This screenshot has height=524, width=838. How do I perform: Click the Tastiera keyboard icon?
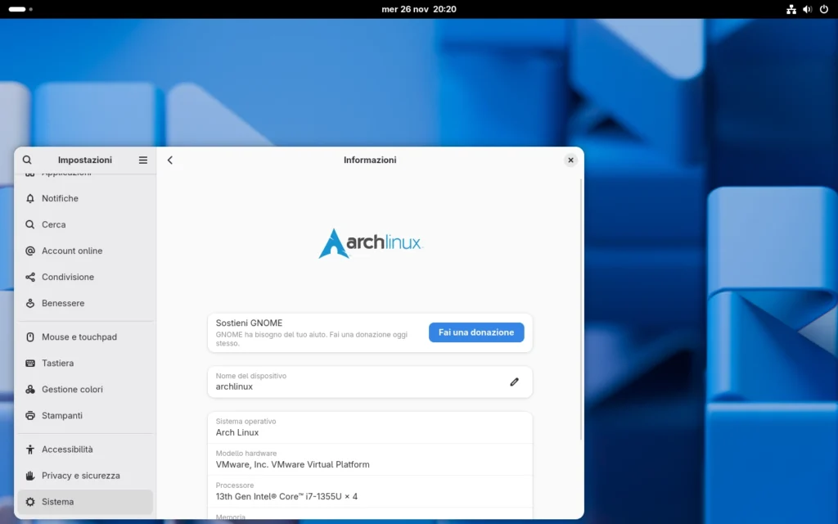click(x=30, y=364)
